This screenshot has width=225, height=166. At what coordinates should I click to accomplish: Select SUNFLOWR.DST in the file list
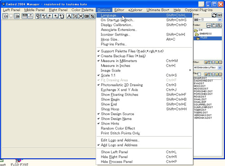pyautogui.click(x=203, y=107)
